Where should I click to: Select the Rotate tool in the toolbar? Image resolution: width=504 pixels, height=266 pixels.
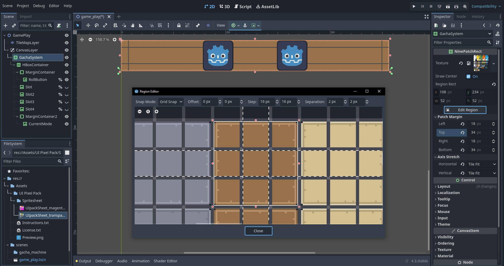[x=97, y=26]
